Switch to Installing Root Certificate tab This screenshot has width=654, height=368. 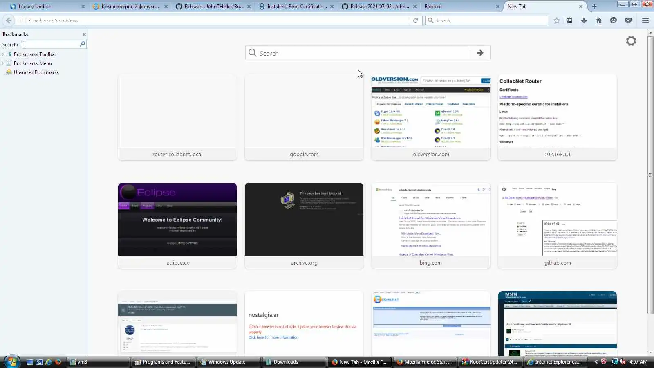296,7
